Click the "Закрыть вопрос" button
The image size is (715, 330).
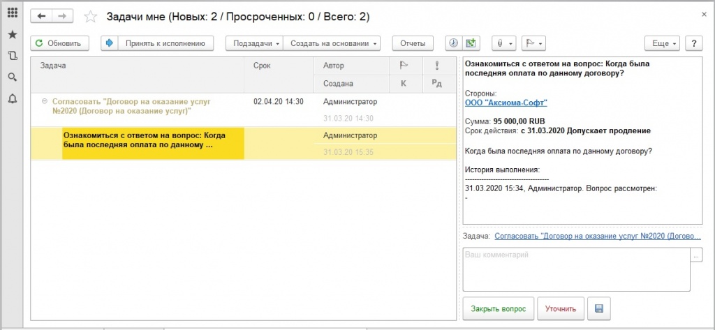[x=498, y=308]
